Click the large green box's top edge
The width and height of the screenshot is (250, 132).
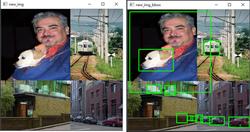click(170, 12)
